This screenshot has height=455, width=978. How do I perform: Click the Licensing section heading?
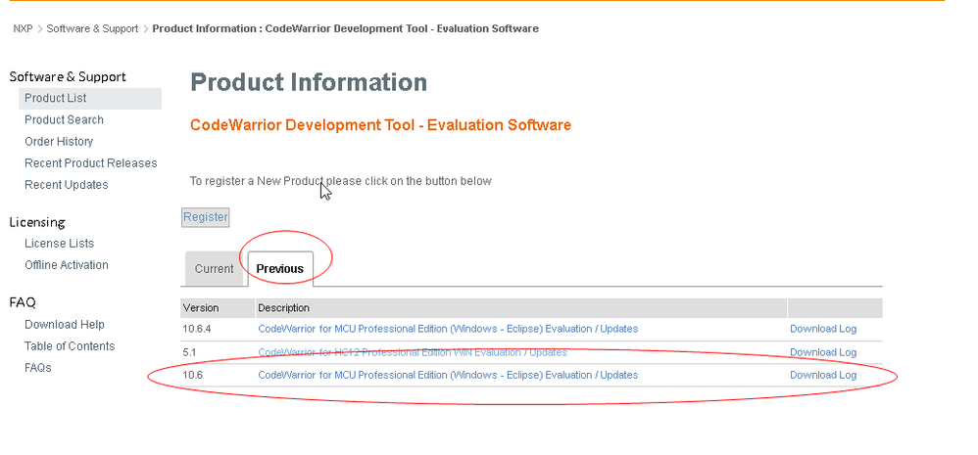[x=37, y=222]
